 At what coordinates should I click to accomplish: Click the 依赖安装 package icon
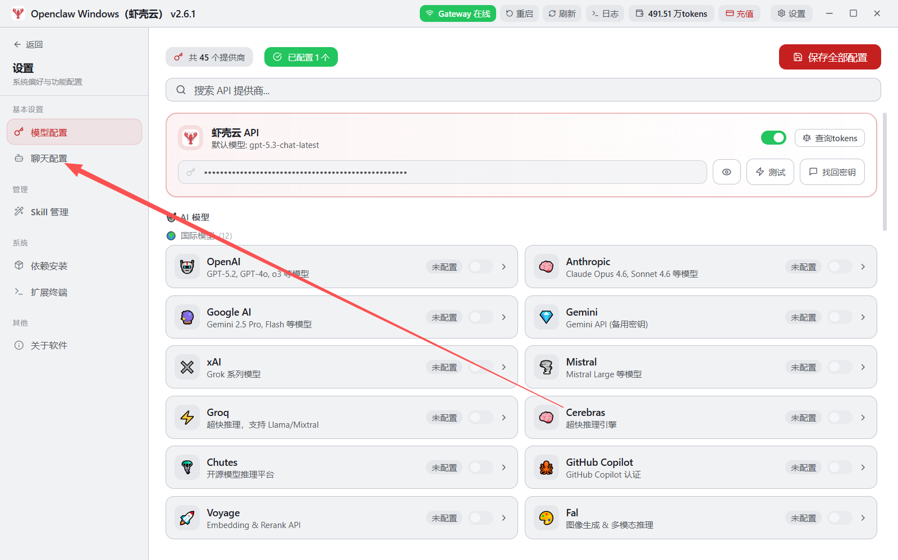[19, 265]
